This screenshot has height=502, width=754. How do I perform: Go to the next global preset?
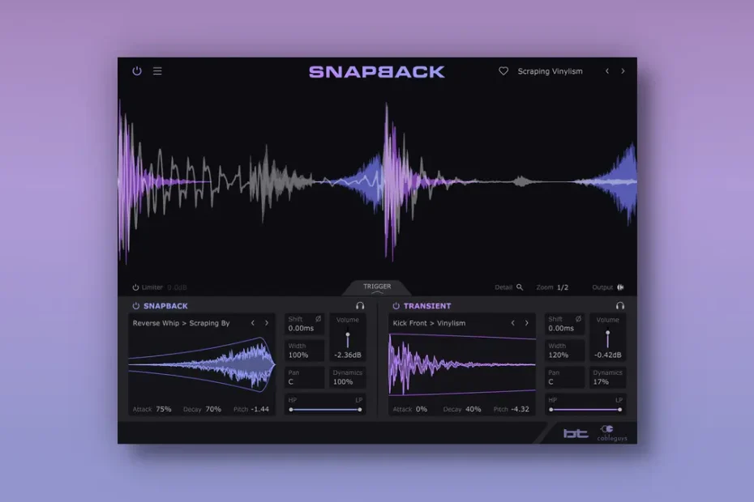point(623,71)
